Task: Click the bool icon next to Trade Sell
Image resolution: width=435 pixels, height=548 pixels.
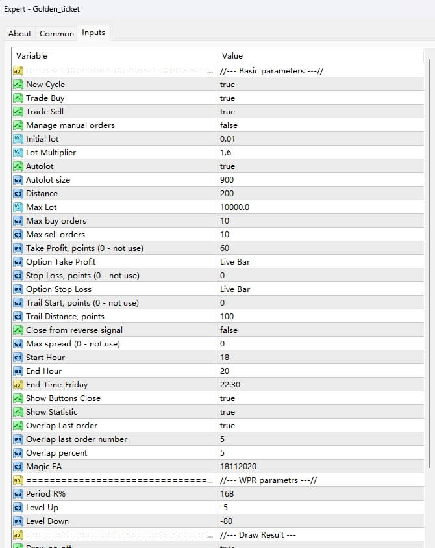Action: 18,112
